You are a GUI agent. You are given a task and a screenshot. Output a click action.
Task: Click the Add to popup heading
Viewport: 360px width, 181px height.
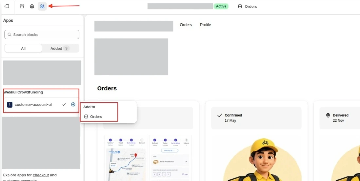[x=89, y=107]
